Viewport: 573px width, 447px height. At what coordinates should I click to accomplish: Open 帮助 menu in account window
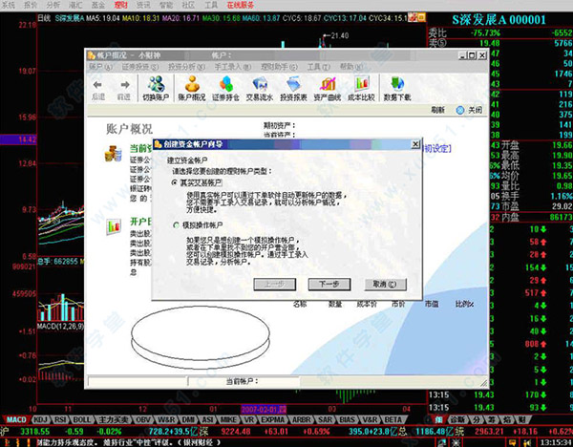(x=351, y=67)
